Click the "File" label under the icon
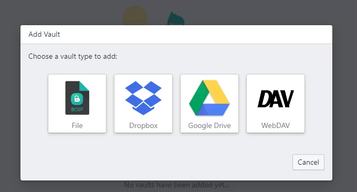This screenshot has width=357, height=192. coord(77,125)
